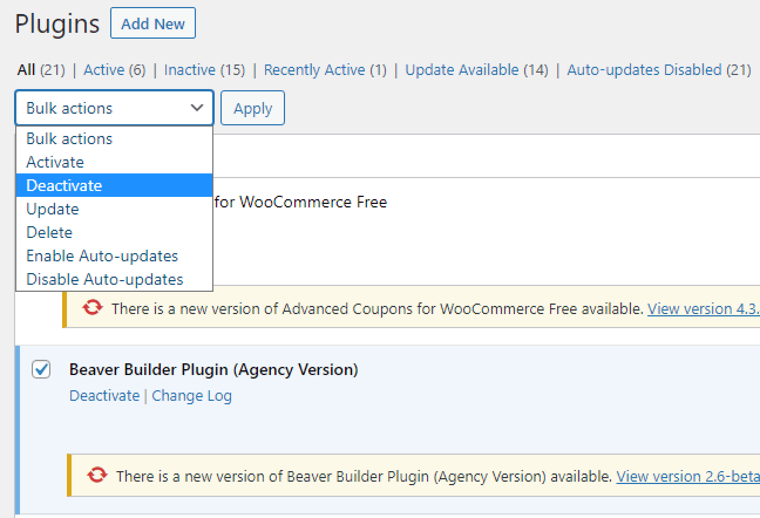Screen dimensions: 760x518
Task: Click the Apply button
Action: coord(252,108)
